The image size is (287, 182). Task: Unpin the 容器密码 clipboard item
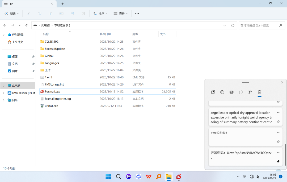pyautogui.click(x=278, y=161)
